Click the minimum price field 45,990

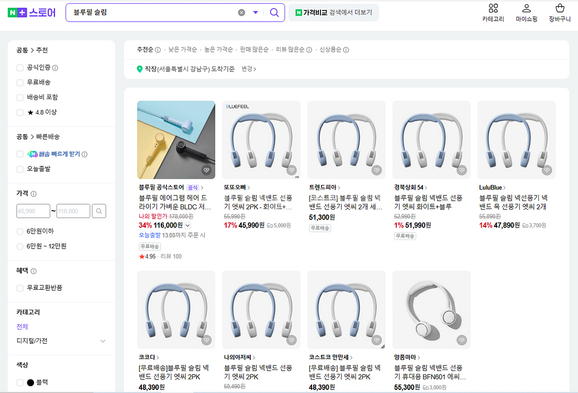[x=33, y=211]
